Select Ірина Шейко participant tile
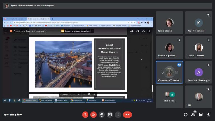The image size is (215, 121). tap(169, 23)
